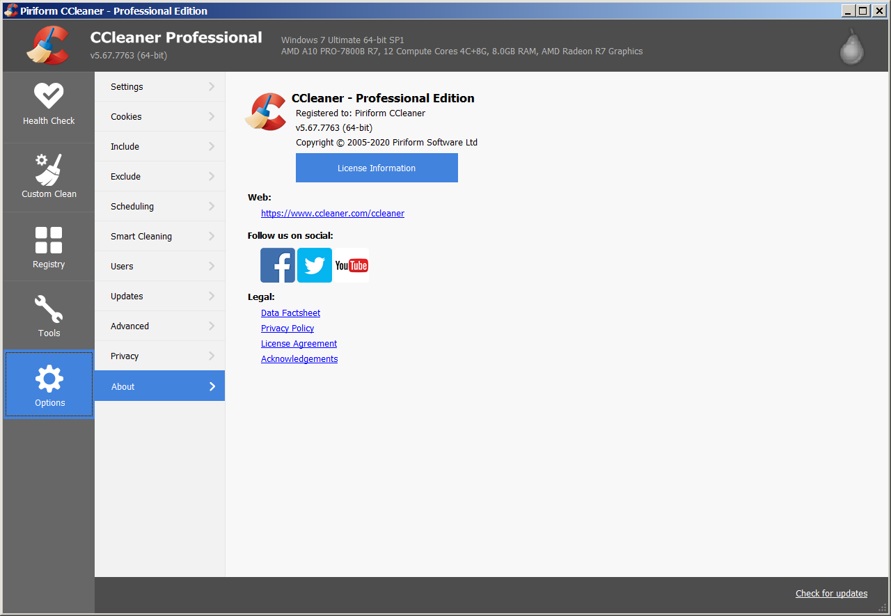Screen dimensions: 891x616
Task: Click the title bar CCleaner app icon
Action: tap(11, 10)
